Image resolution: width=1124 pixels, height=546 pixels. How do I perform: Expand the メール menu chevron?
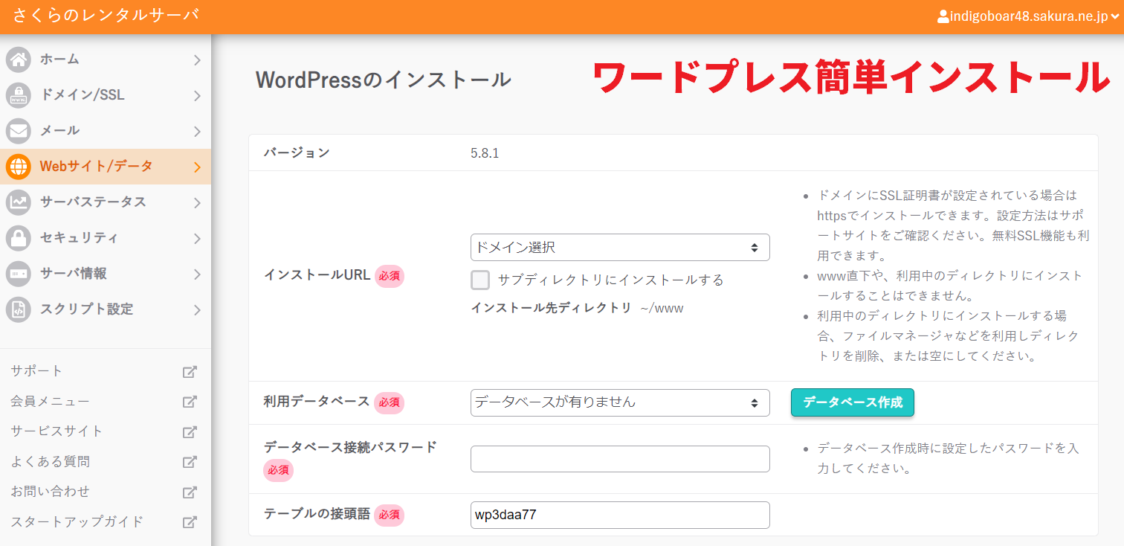point(197,132)
